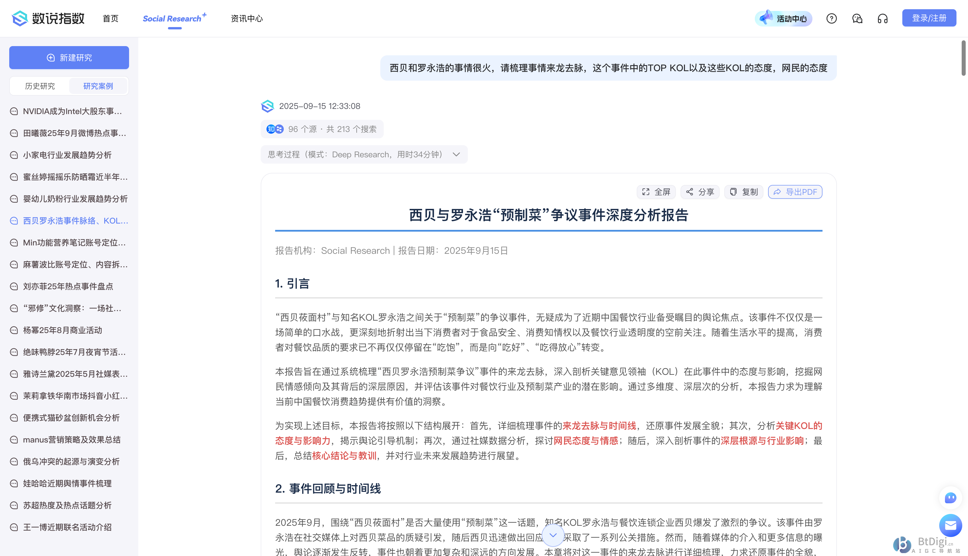Click the help question mark icon
This screenshot has width=968, height=556.
(831, 18)
